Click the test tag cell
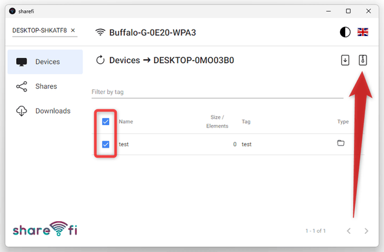Image resolution: width=384 pixels, height=252 pixels. pos(247,144)
